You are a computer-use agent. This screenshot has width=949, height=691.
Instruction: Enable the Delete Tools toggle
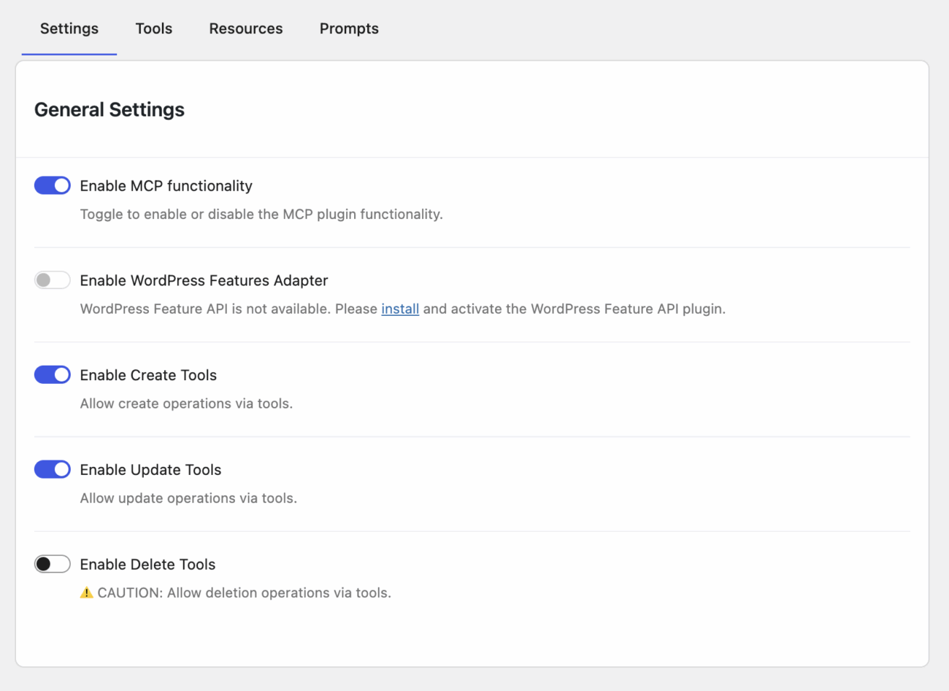tap(52, 563)
